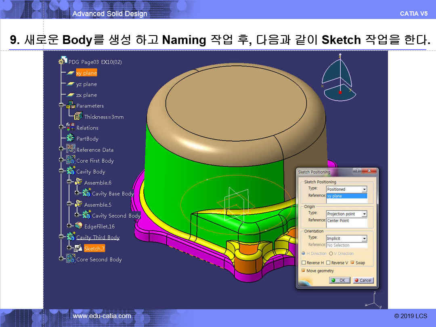Image resolution: width=436 pixels, height=327 pixels.
Task: Tick the Reverse V checkbox
Action: [328, 263]
